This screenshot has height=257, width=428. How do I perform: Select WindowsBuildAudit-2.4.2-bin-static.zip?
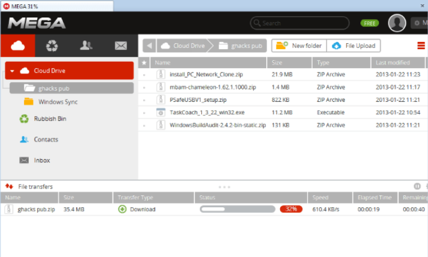coord(217,125)
